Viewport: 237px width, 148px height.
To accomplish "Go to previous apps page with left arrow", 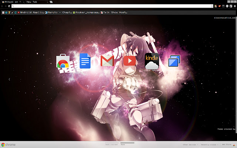I will point(9,79).
